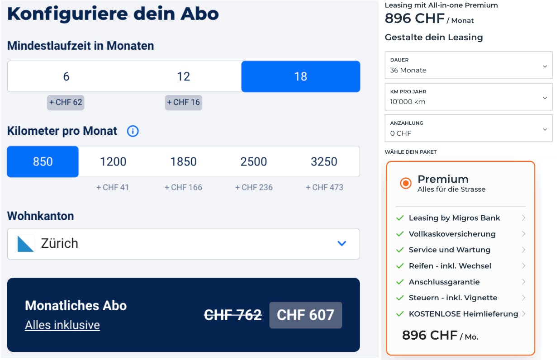Click the checkmark beside Steuern inkl. Vignette
Image resolution: width=560 pixels, height=360 pixels.
pos(400,298)
